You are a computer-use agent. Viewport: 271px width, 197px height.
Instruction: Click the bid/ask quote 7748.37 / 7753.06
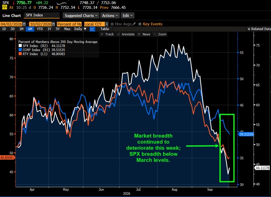coord(98,3)
